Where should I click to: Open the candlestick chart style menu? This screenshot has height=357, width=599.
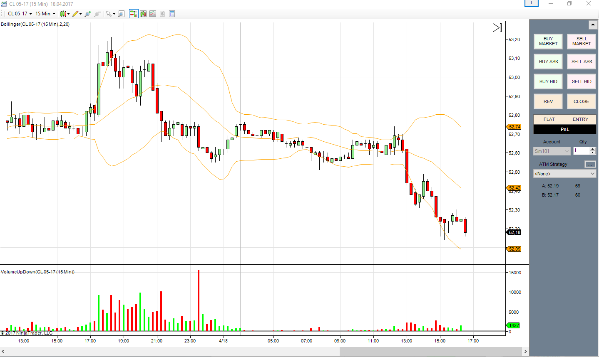(65, 14)
